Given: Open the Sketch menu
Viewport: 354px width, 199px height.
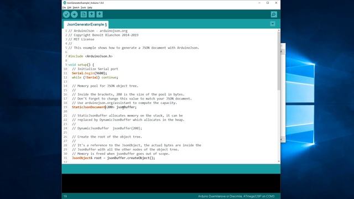Looking at the screenshot, I should [76, 7].
